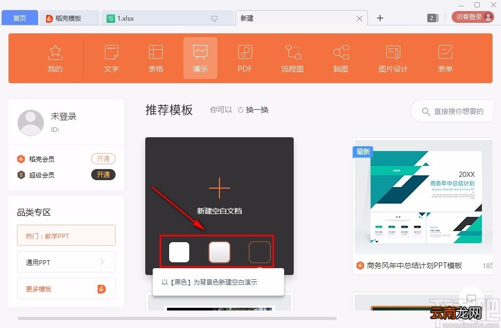
Task: Click the 稻壳会员 membership badge icon
Action: tap(21, 159)
